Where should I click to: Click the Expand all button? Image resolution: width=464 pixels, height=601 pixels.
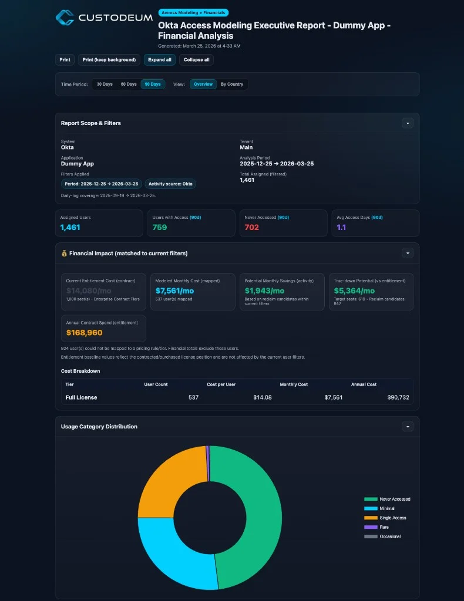(160, 60)
